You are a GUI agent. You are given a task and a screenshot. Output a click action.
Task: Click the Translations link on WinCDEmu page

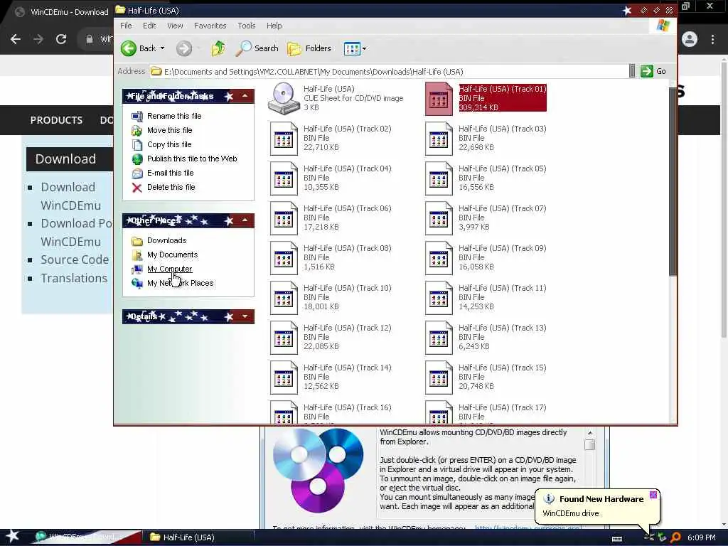[74, 278]
